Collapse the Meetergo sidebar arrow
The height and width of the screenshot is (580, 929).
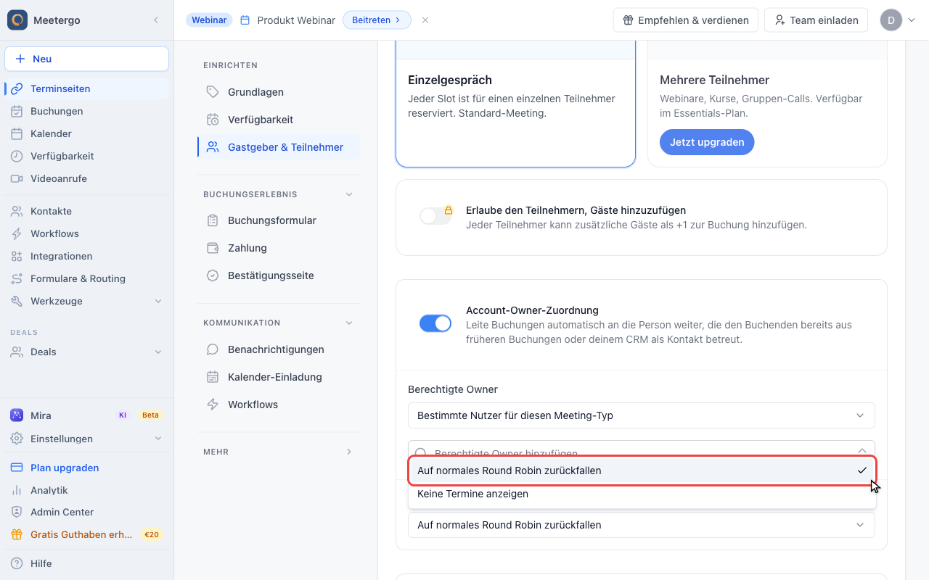click(x=156, y=20)
